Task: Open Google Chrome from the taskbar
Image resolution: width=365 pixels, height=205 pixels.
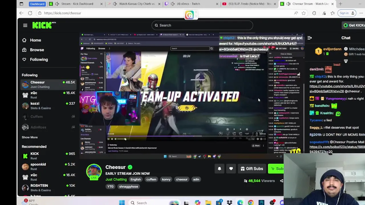Action: pyautogui.click(x=251, y=203)
